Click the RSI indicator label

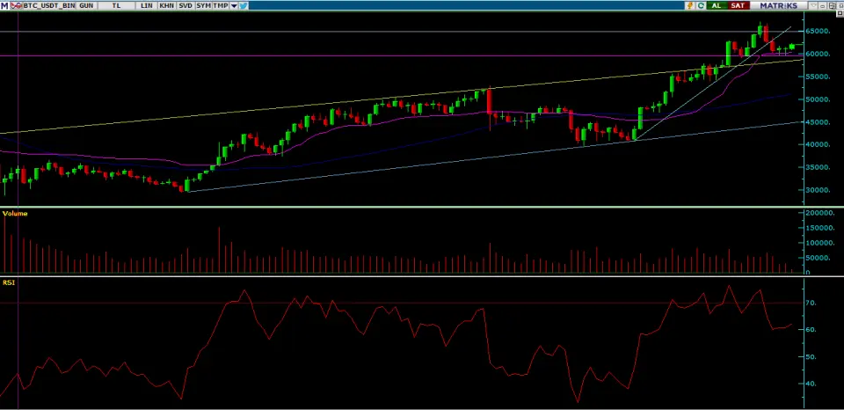coord(9,282)
